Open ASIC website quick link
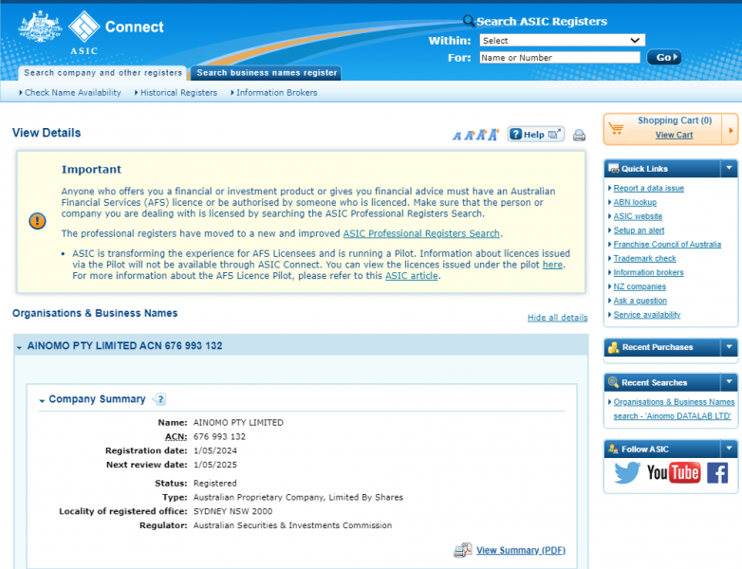 coord(638,216)
